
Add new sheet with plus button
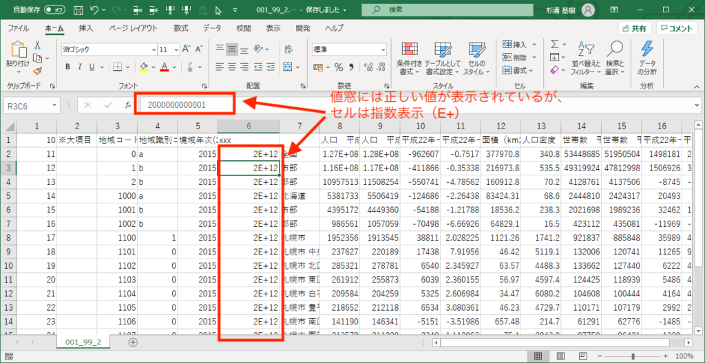[x=133, y=342]
